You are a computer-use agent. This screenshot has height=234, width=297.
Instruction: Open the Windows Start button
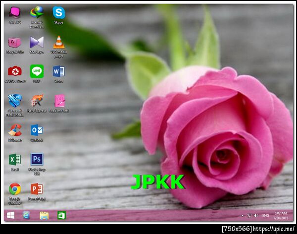pyautogui.click(x=10, y=215)
